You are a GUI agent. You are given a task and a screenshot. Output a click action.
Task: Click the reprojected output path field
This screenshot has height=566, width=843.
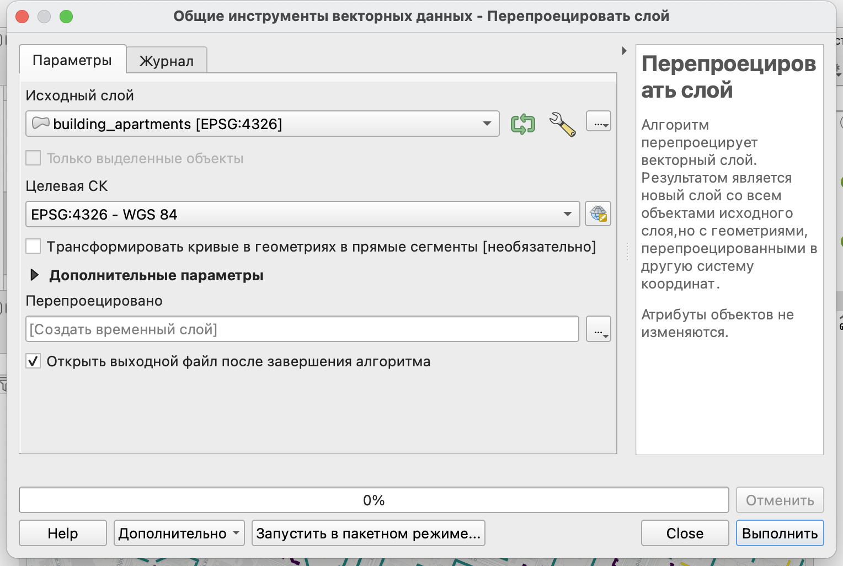pyautogui.click(x=302, y=329)
